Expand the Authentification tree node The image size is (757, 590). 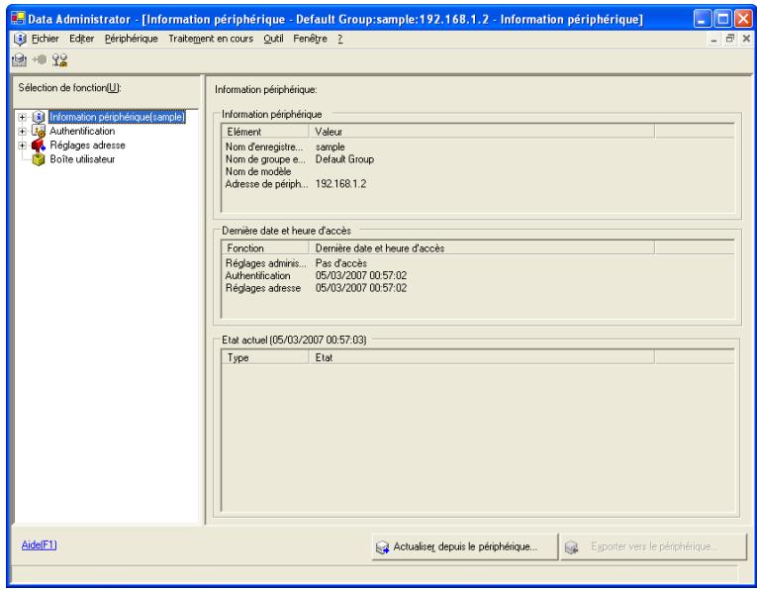[x=22, y=131]
